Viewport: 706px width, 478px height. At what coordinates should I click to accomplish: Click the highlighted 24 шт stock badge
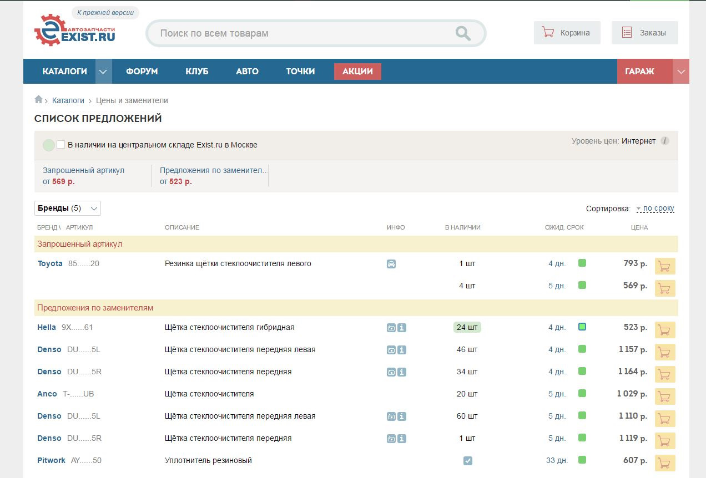[x=467, y=327]
